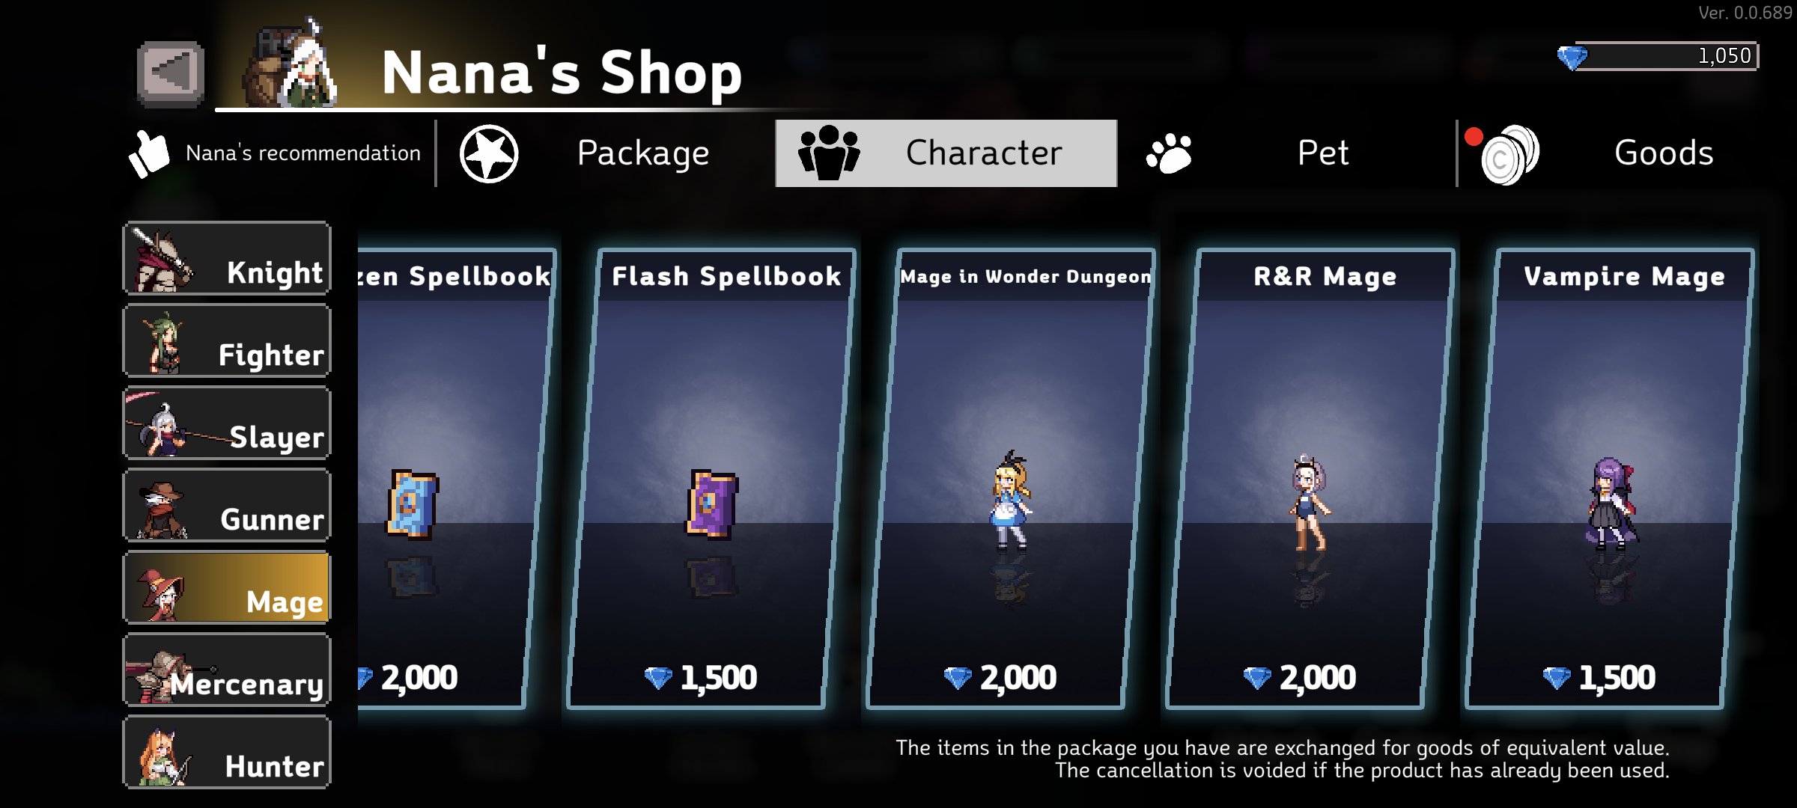This screenshot has width=1797, height=808.
Task: Pick the Gunner class
Action: (x=227, y=505)
